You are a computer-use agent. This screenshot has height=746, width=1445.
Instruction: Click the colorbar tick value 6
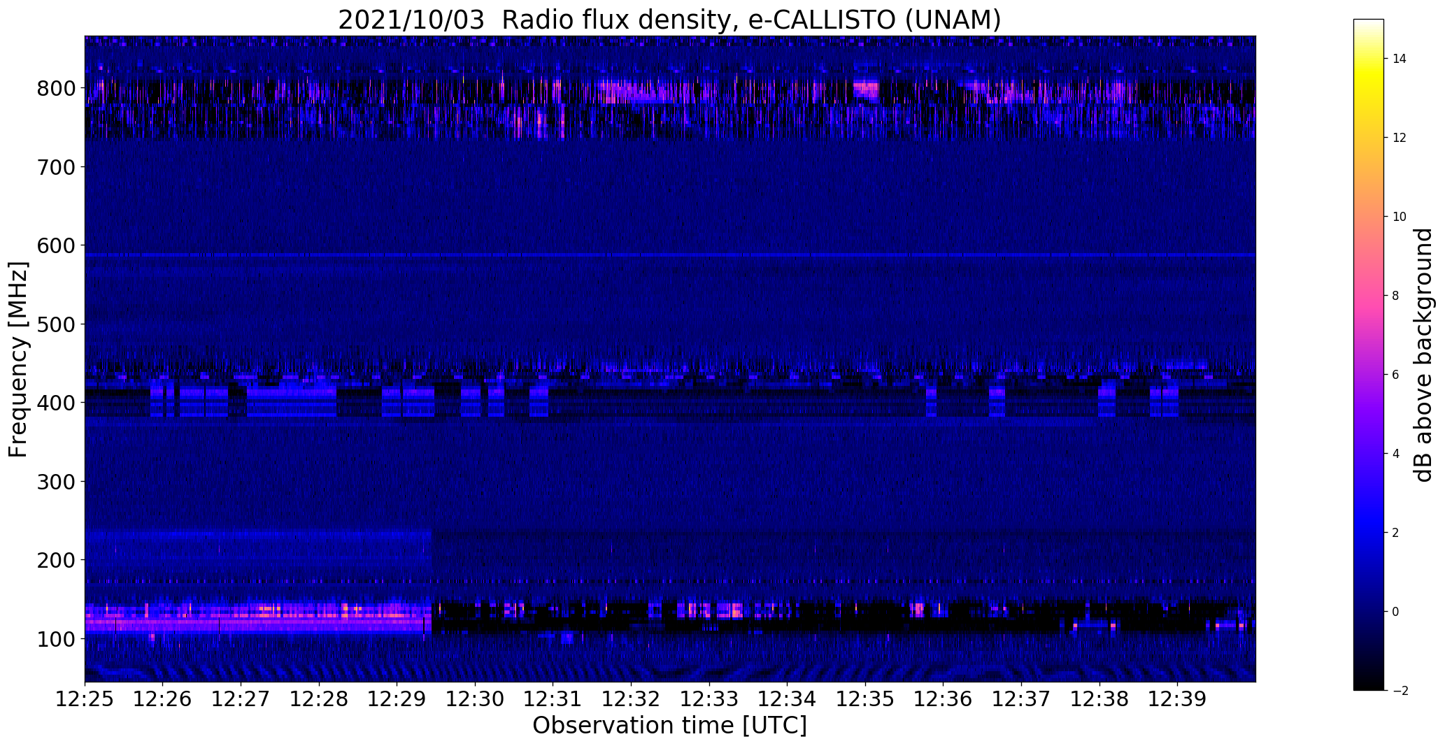point(1396,375)
